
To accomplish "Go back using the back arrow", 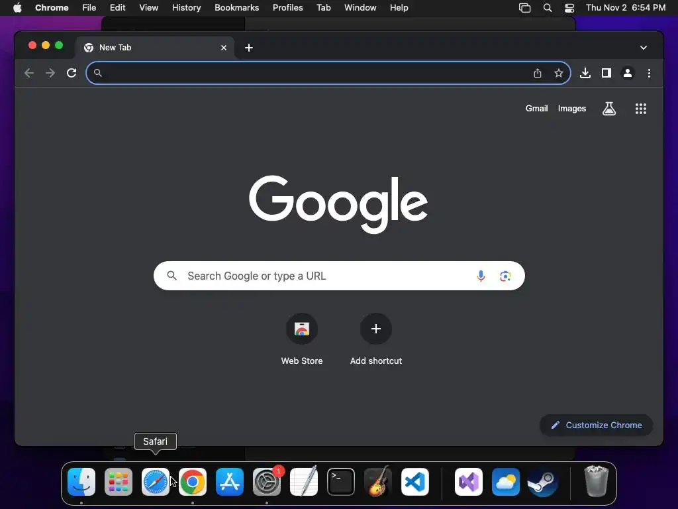I will pyautogui.click(x=29, y=73).
